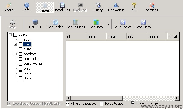Image resolution: width=183 pixels, height=109 pixels.
Task: Select the zlogs table label
Action: [x=27, y=39]
